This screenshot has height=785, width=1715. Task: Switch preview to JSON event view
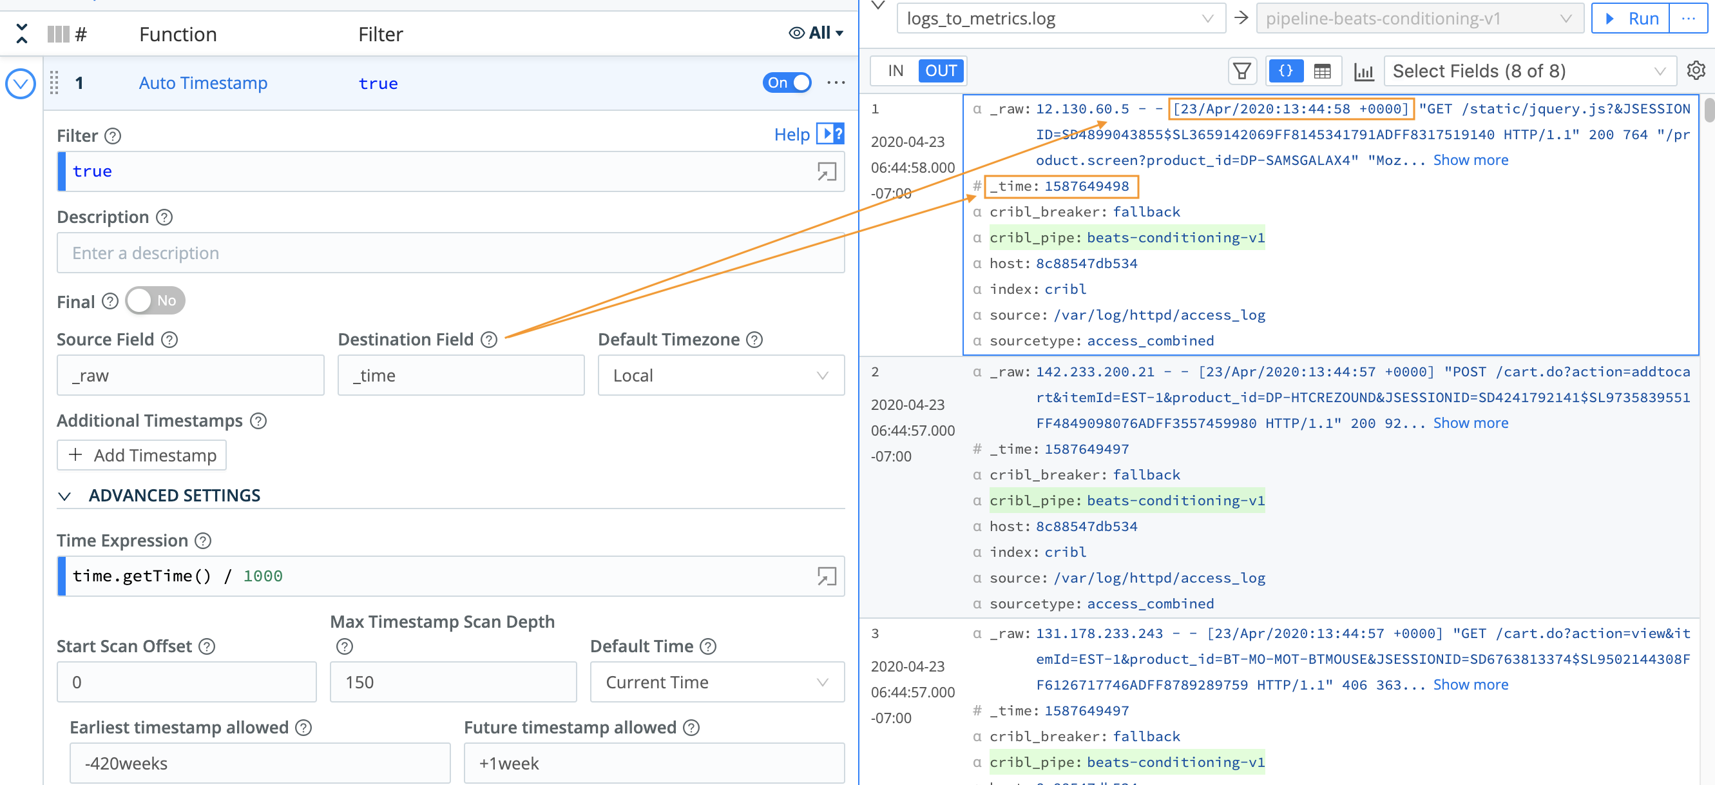click(x=1285, y=72)
